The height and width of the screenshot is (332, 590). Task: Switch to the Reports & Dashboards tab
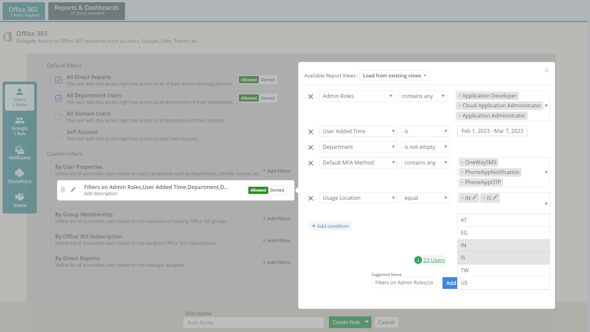click(x=86, y=11)
